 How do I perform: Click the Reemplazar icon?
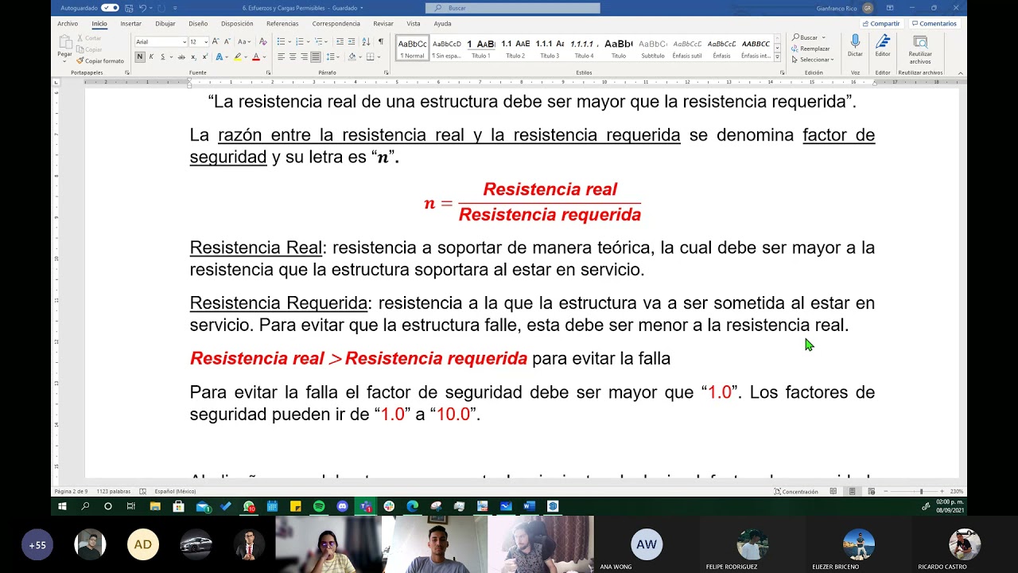coord(810,49)
